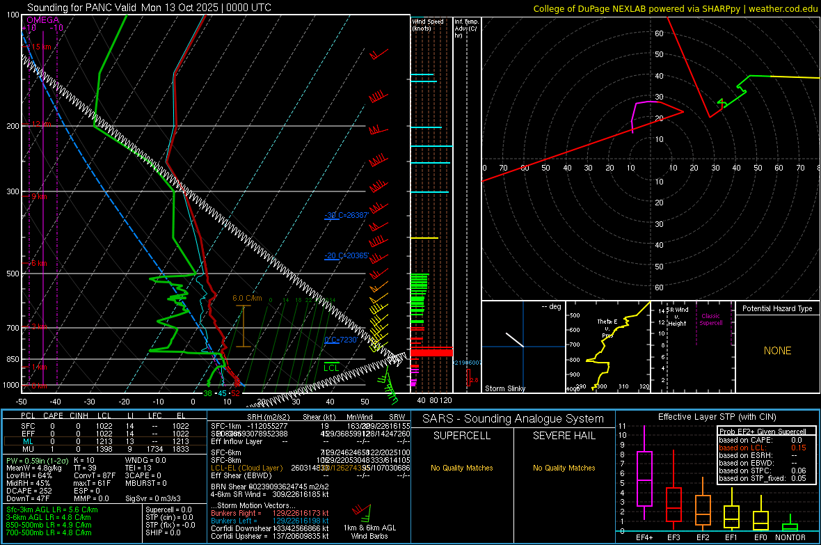Click the SUPERCELL column heading
821x545 pixels.
pyautogui.click(x=462, y=436)
